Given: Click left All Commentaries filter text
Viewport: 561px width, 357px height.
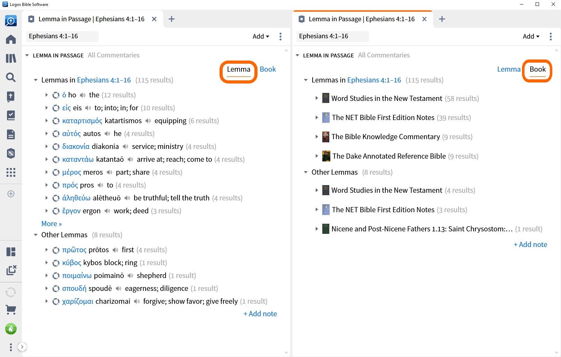Looking at the screenshot, I should coord(114,55).
